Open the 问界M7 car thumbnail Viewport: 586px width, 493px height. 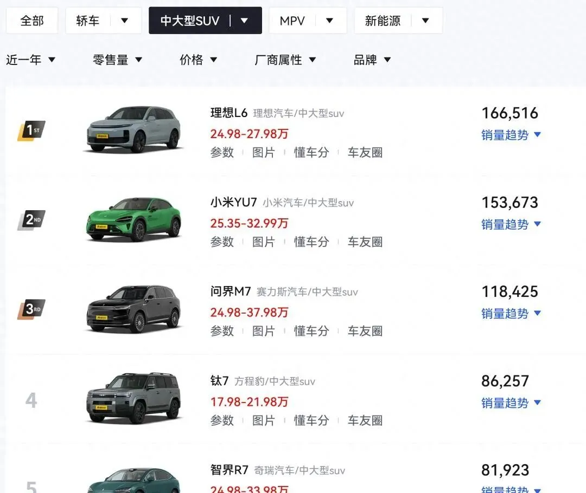pyautogui.click(x=133, y=309)
